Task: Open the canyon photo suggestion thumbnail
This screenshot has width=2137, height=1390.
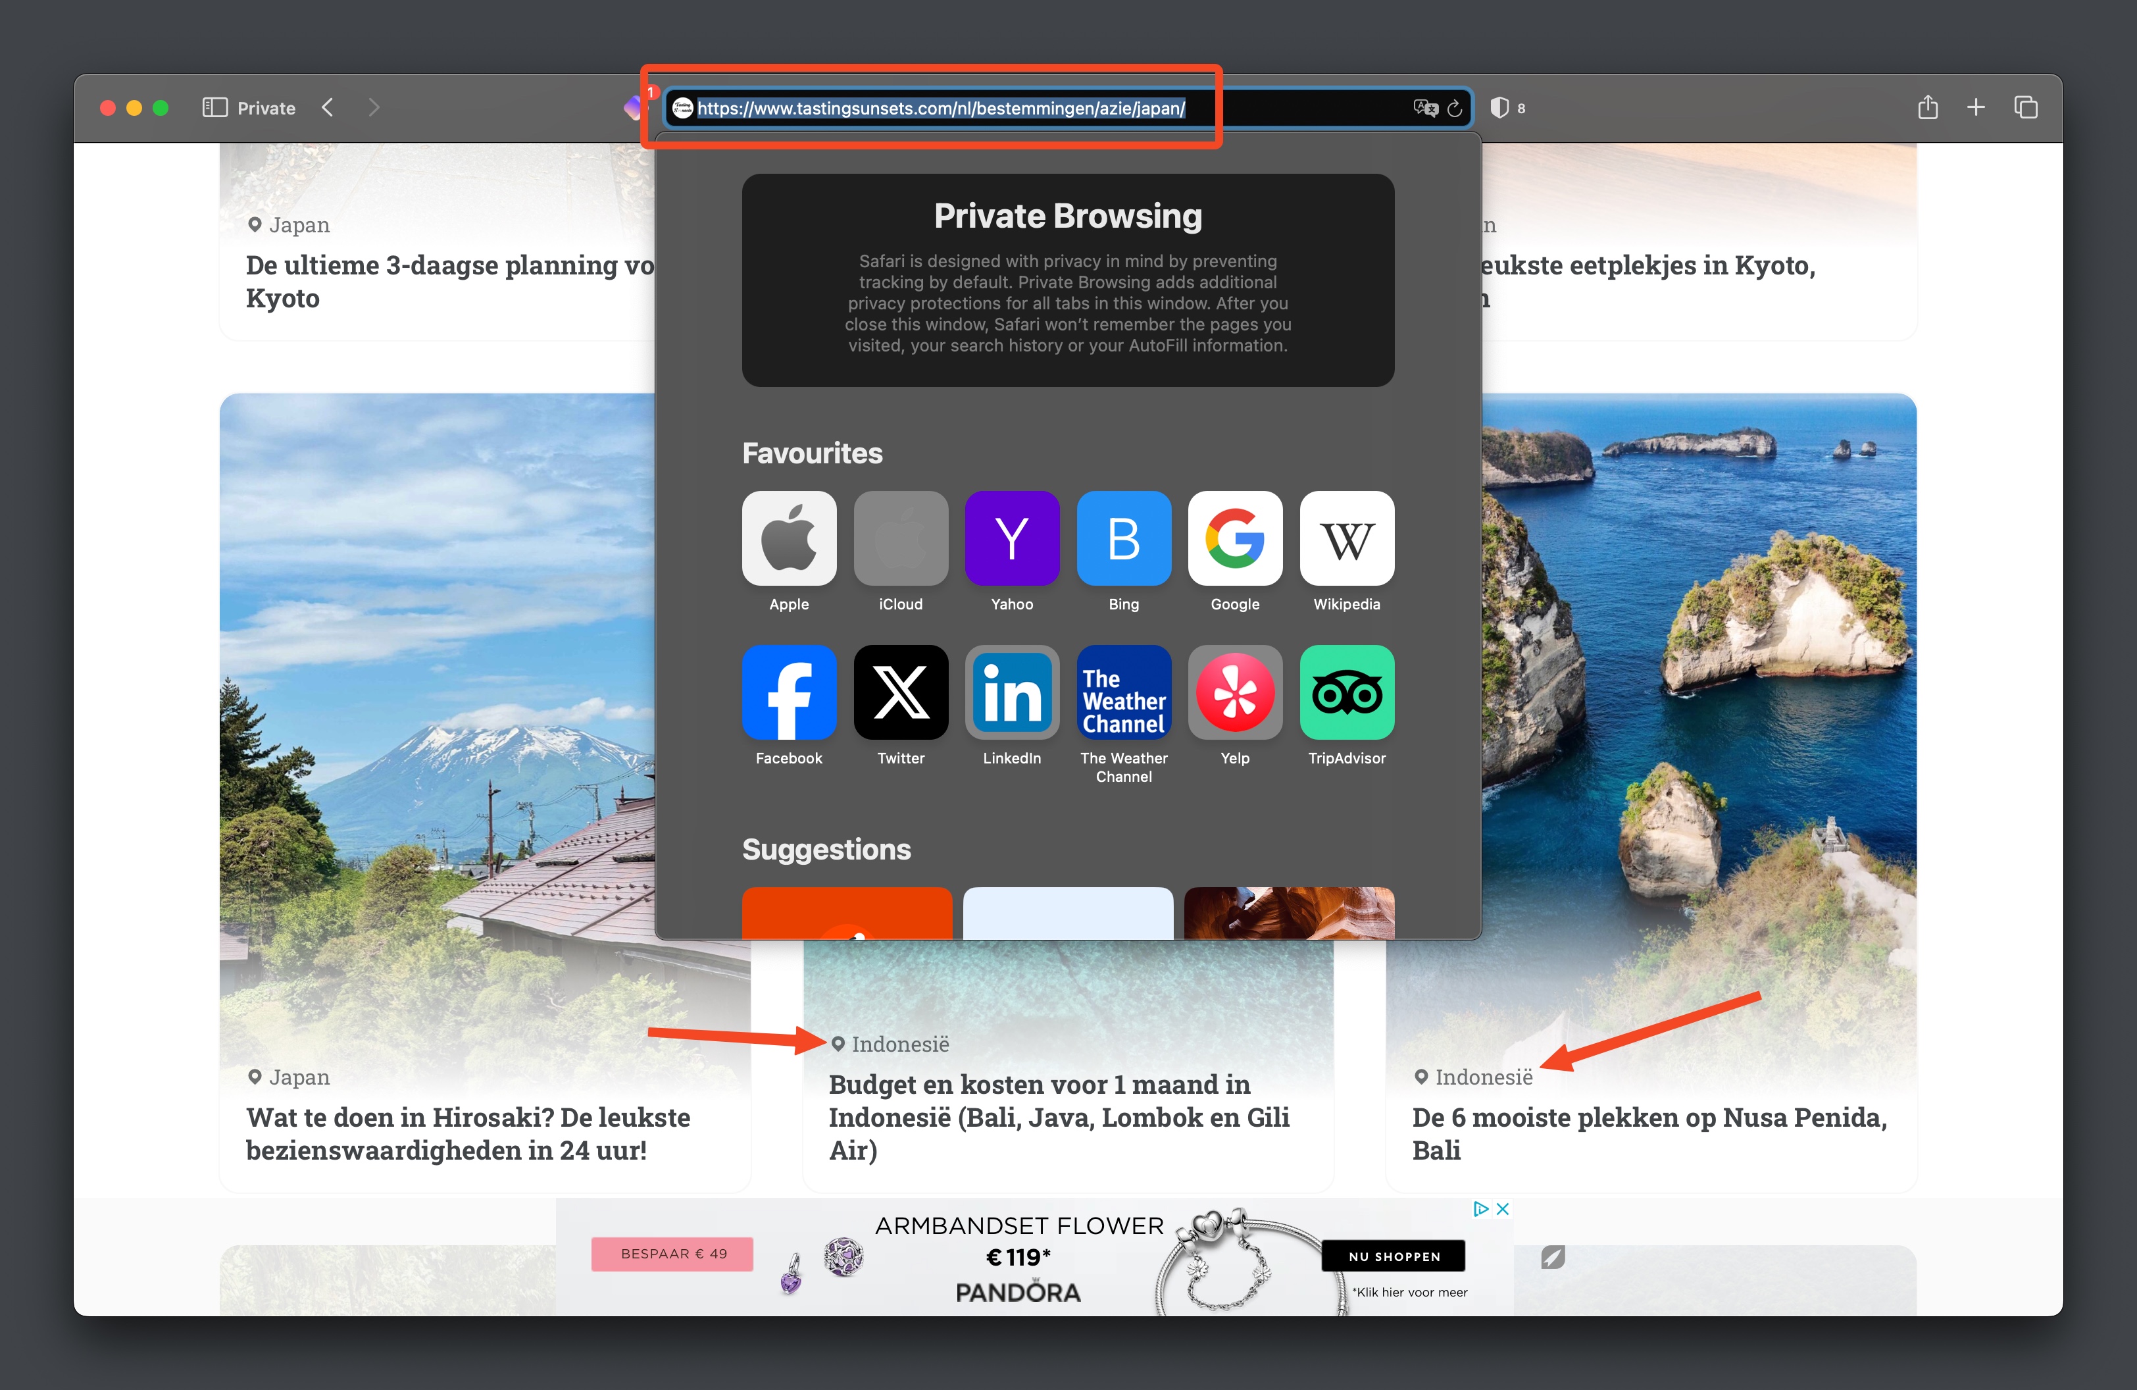Action: 1290,914
